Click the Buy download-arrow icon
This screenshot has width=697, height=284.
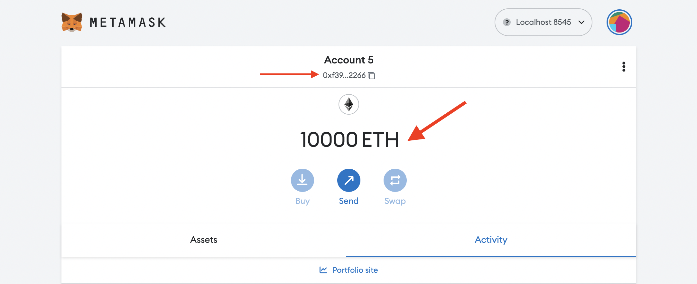pos(302,180)
